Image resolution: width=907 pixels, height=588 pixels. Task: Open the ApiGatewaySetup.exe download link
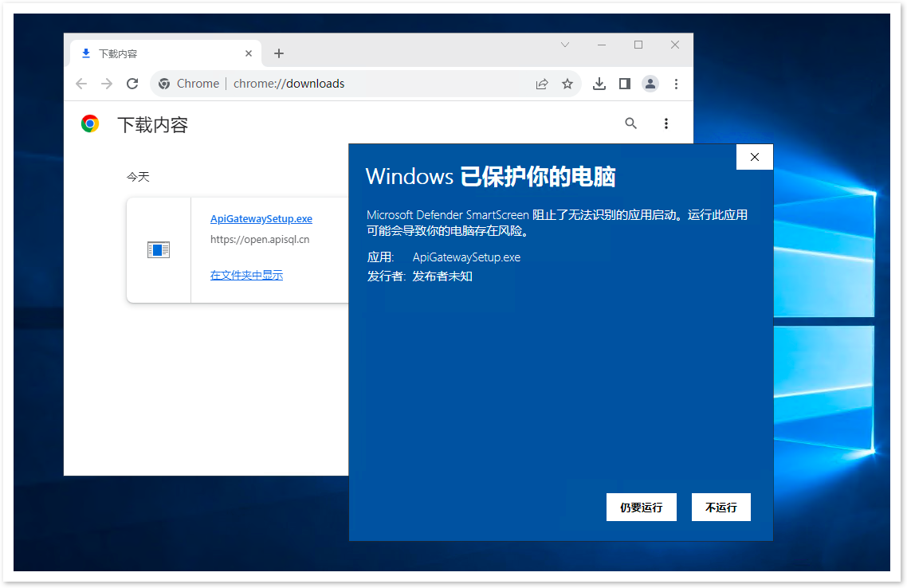tap(261, 218)
